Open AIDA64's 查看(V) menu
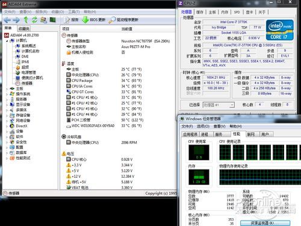Viewport: 301px width, 226px height. point(25,12)
